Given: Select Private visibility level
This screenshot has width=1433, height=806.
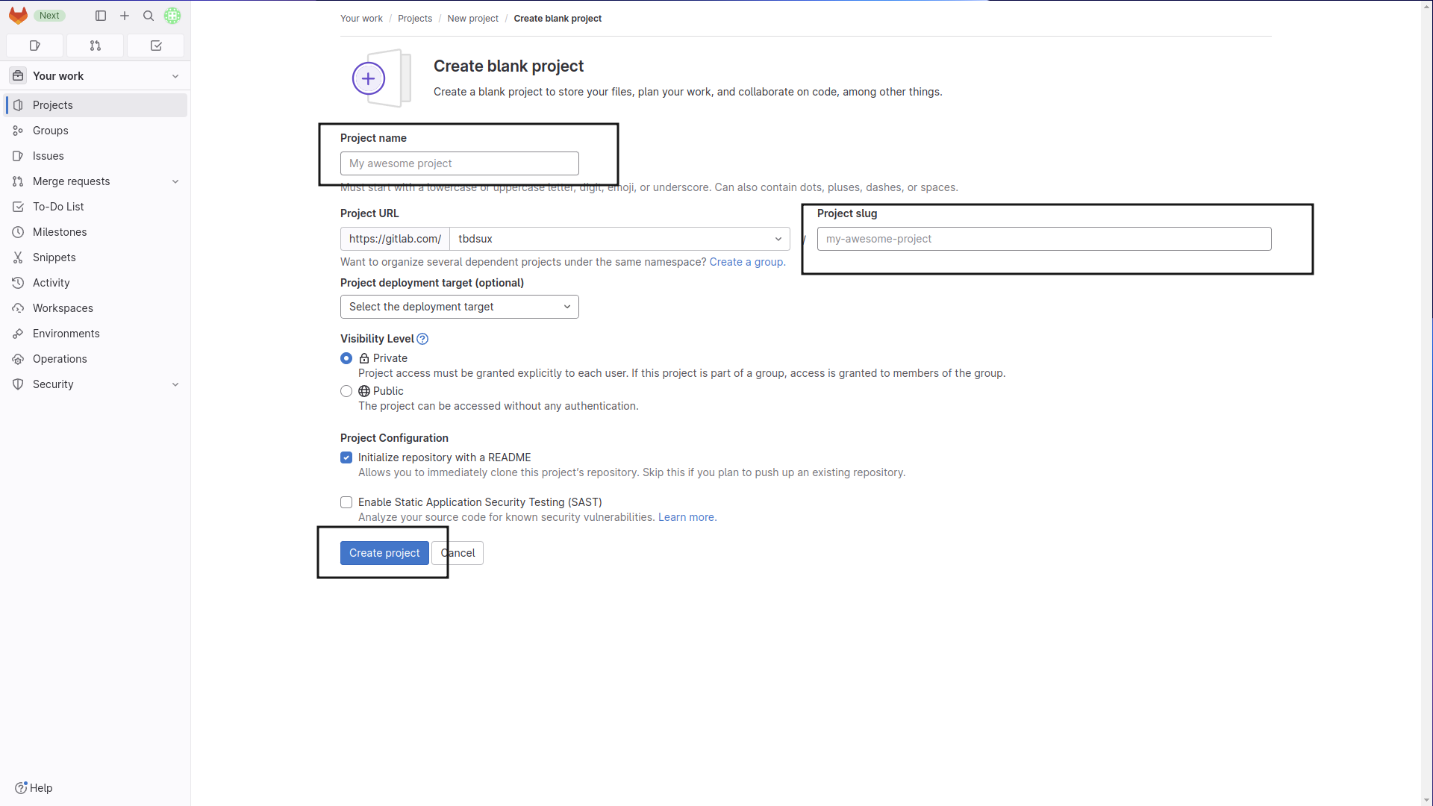Looking at the screenshot, I should (346, 357).
